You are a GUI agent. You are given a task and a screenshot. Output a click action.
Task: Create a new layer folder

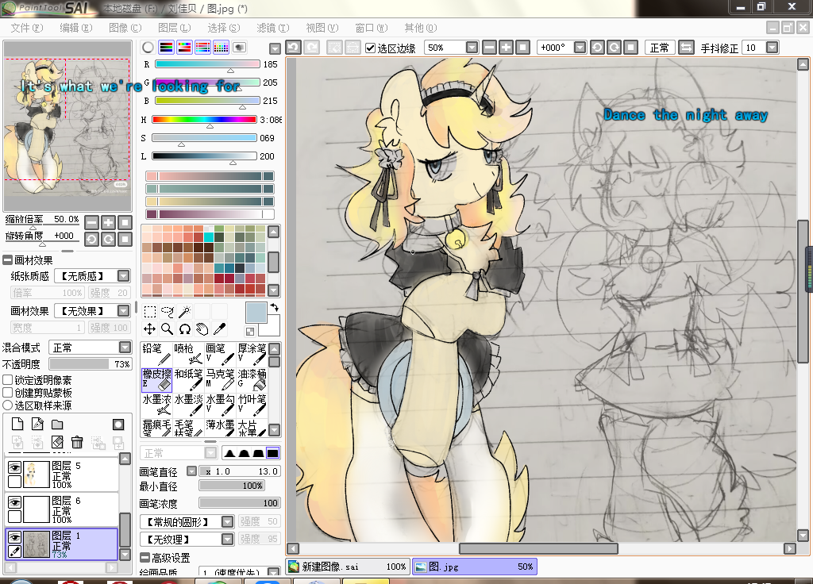click(x=57, y=425)
